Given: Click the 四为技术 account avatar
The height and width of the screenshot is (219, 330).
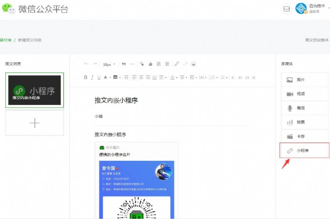Looking at the screenshot, I should pos(301,9).
